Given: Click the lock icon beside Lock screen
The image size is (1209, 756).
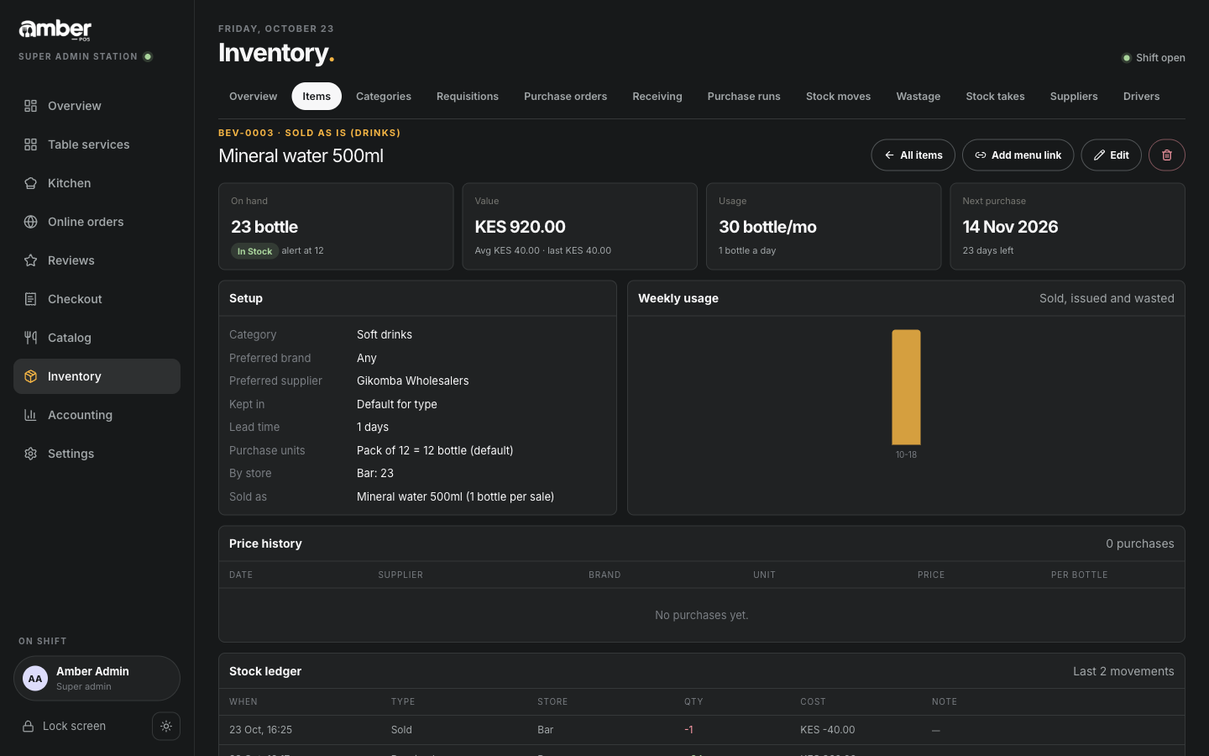Looking at the screenshot, I should (x=28, y=727).
